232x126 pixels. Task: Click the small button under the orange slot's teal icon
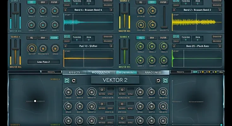[x=67, y=41]
